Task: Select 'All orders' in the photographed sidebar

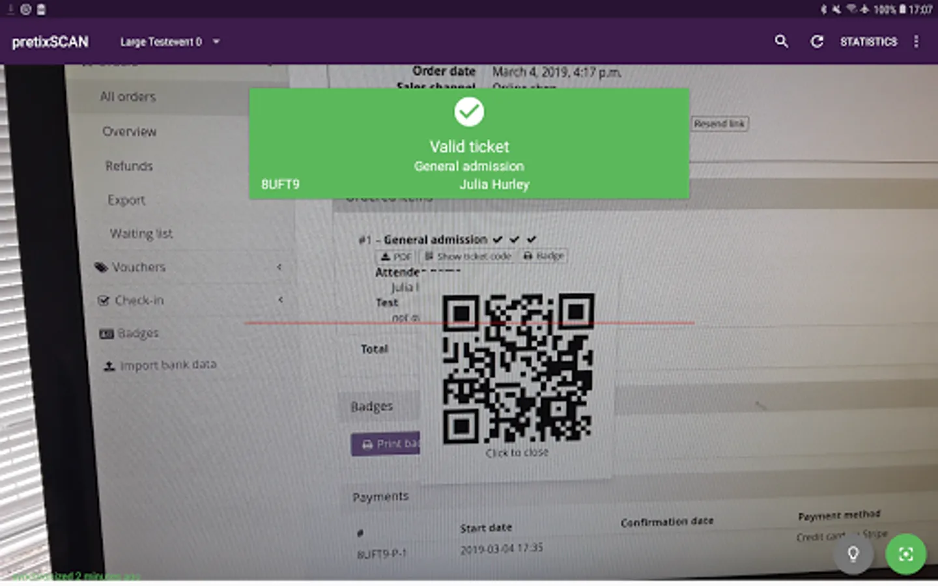Action: coord(128,97)
